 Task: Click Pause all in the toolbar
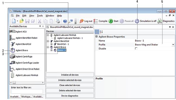[x=126, y=21]
